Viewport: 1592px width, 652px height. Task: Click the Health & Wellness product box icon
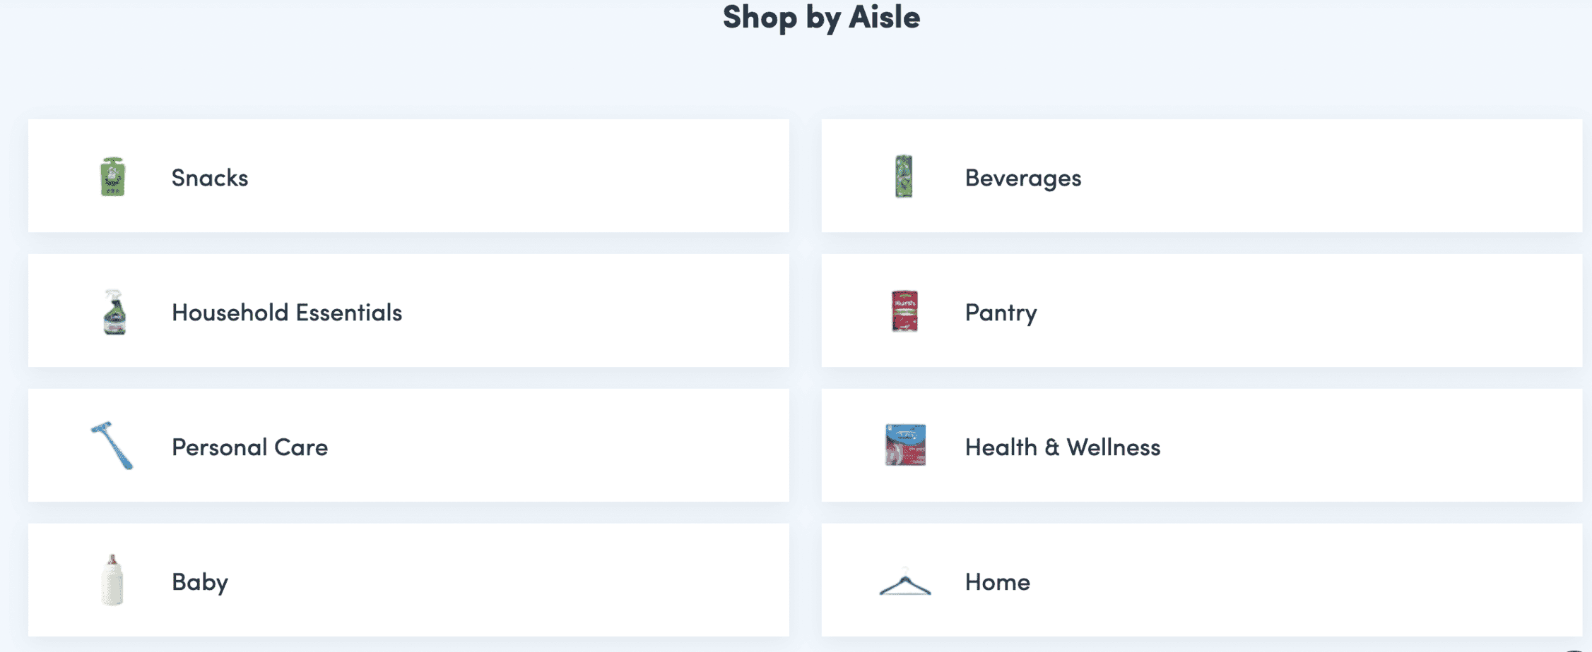coord(905,445)
